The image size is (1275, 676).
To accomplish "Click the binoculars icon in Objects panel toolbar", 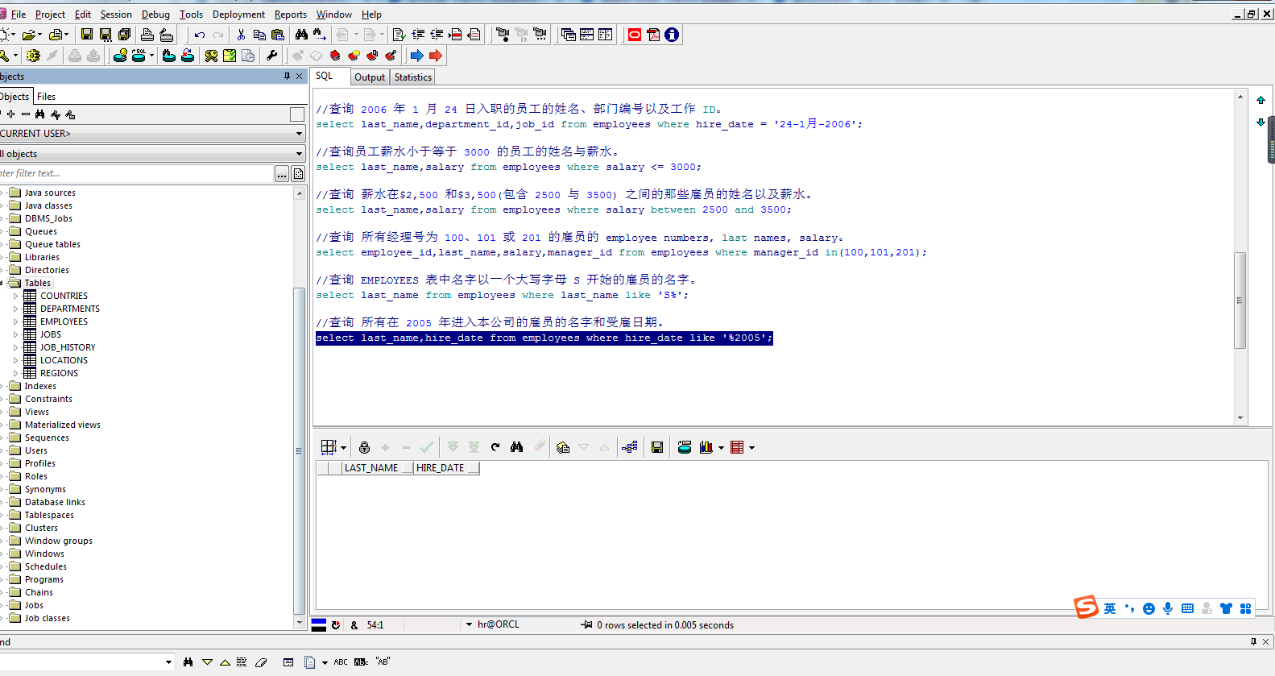I will tap(39, 114).
